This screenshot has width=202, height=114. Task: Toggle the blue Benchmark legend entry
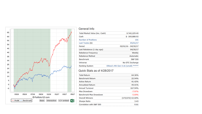point(26,100)
